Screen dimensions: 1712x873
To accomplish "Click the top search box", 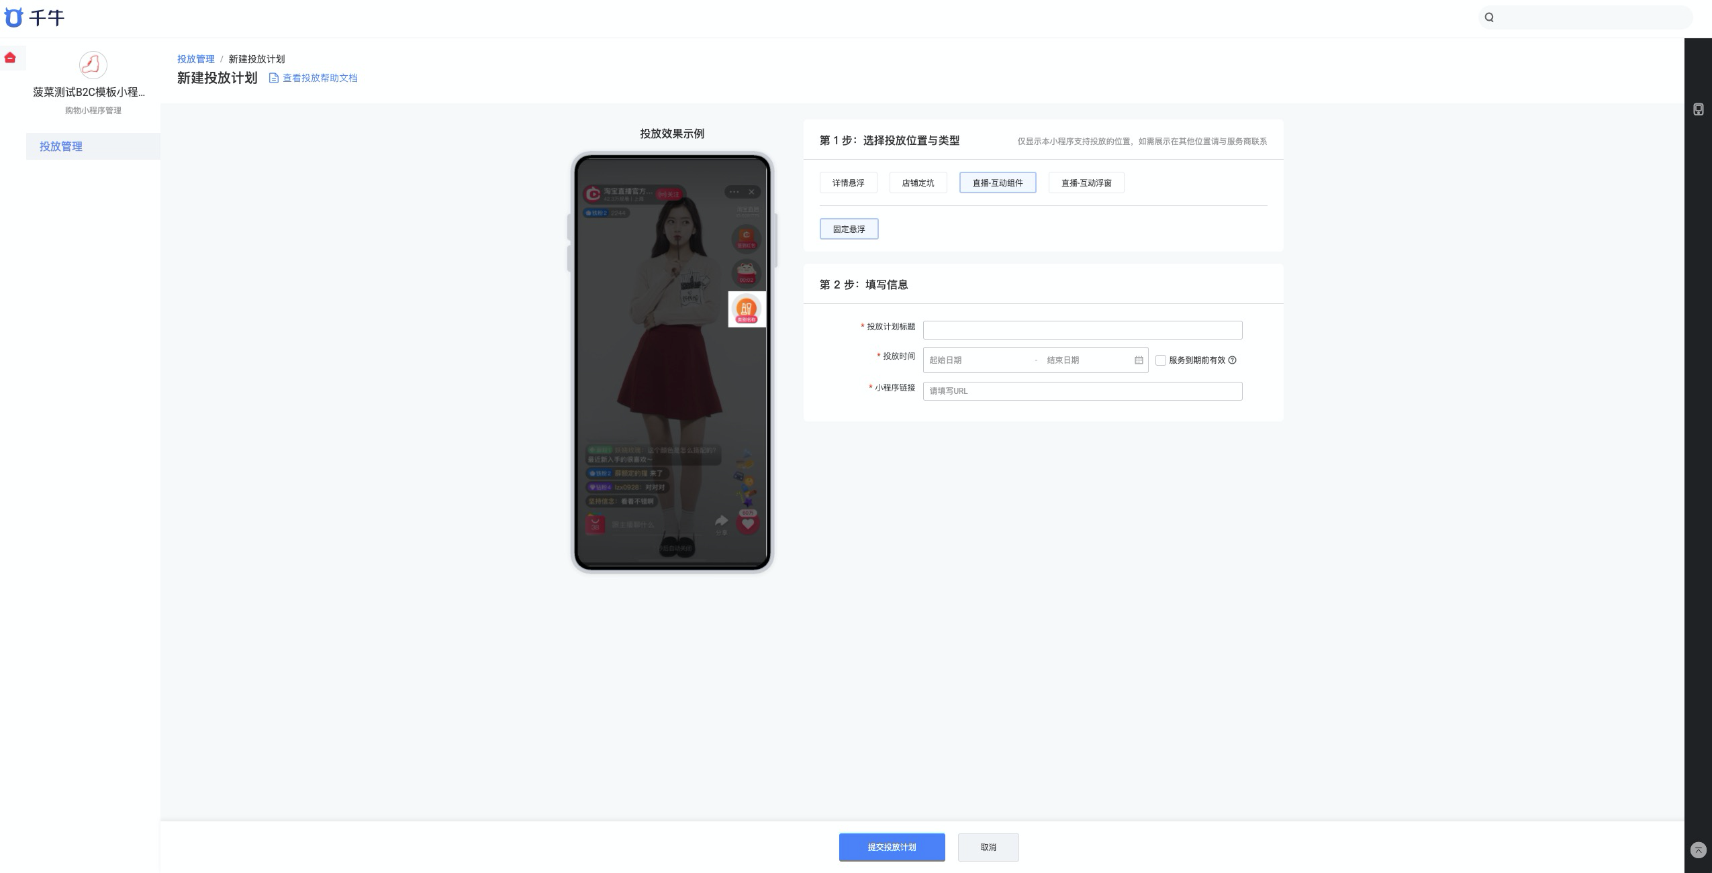I will coord(1585,17).
